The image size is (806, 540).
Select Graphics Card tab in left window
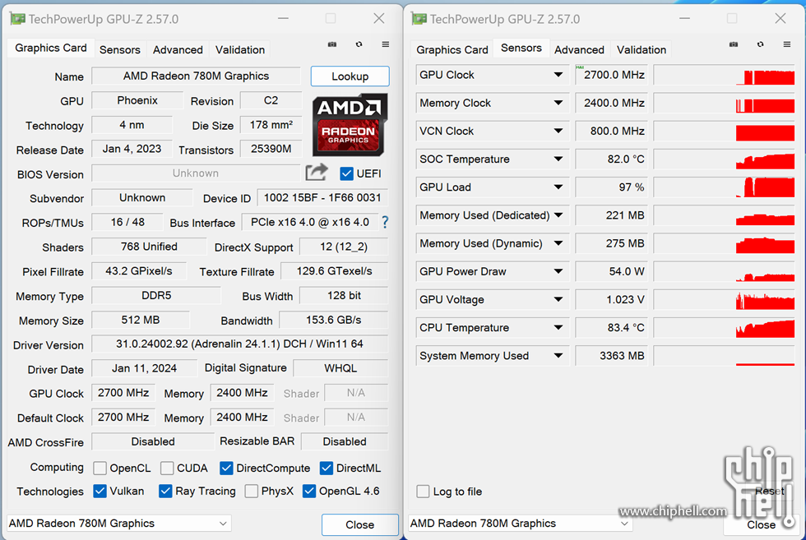tap(51, 48)
